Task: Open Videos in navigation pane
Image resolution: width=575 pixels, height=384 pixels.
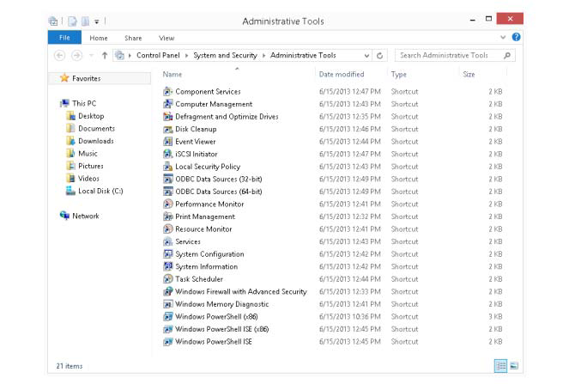Action: point(88,179)
